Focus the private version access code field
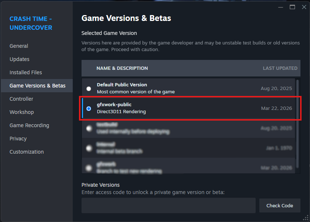 point(168,205)
